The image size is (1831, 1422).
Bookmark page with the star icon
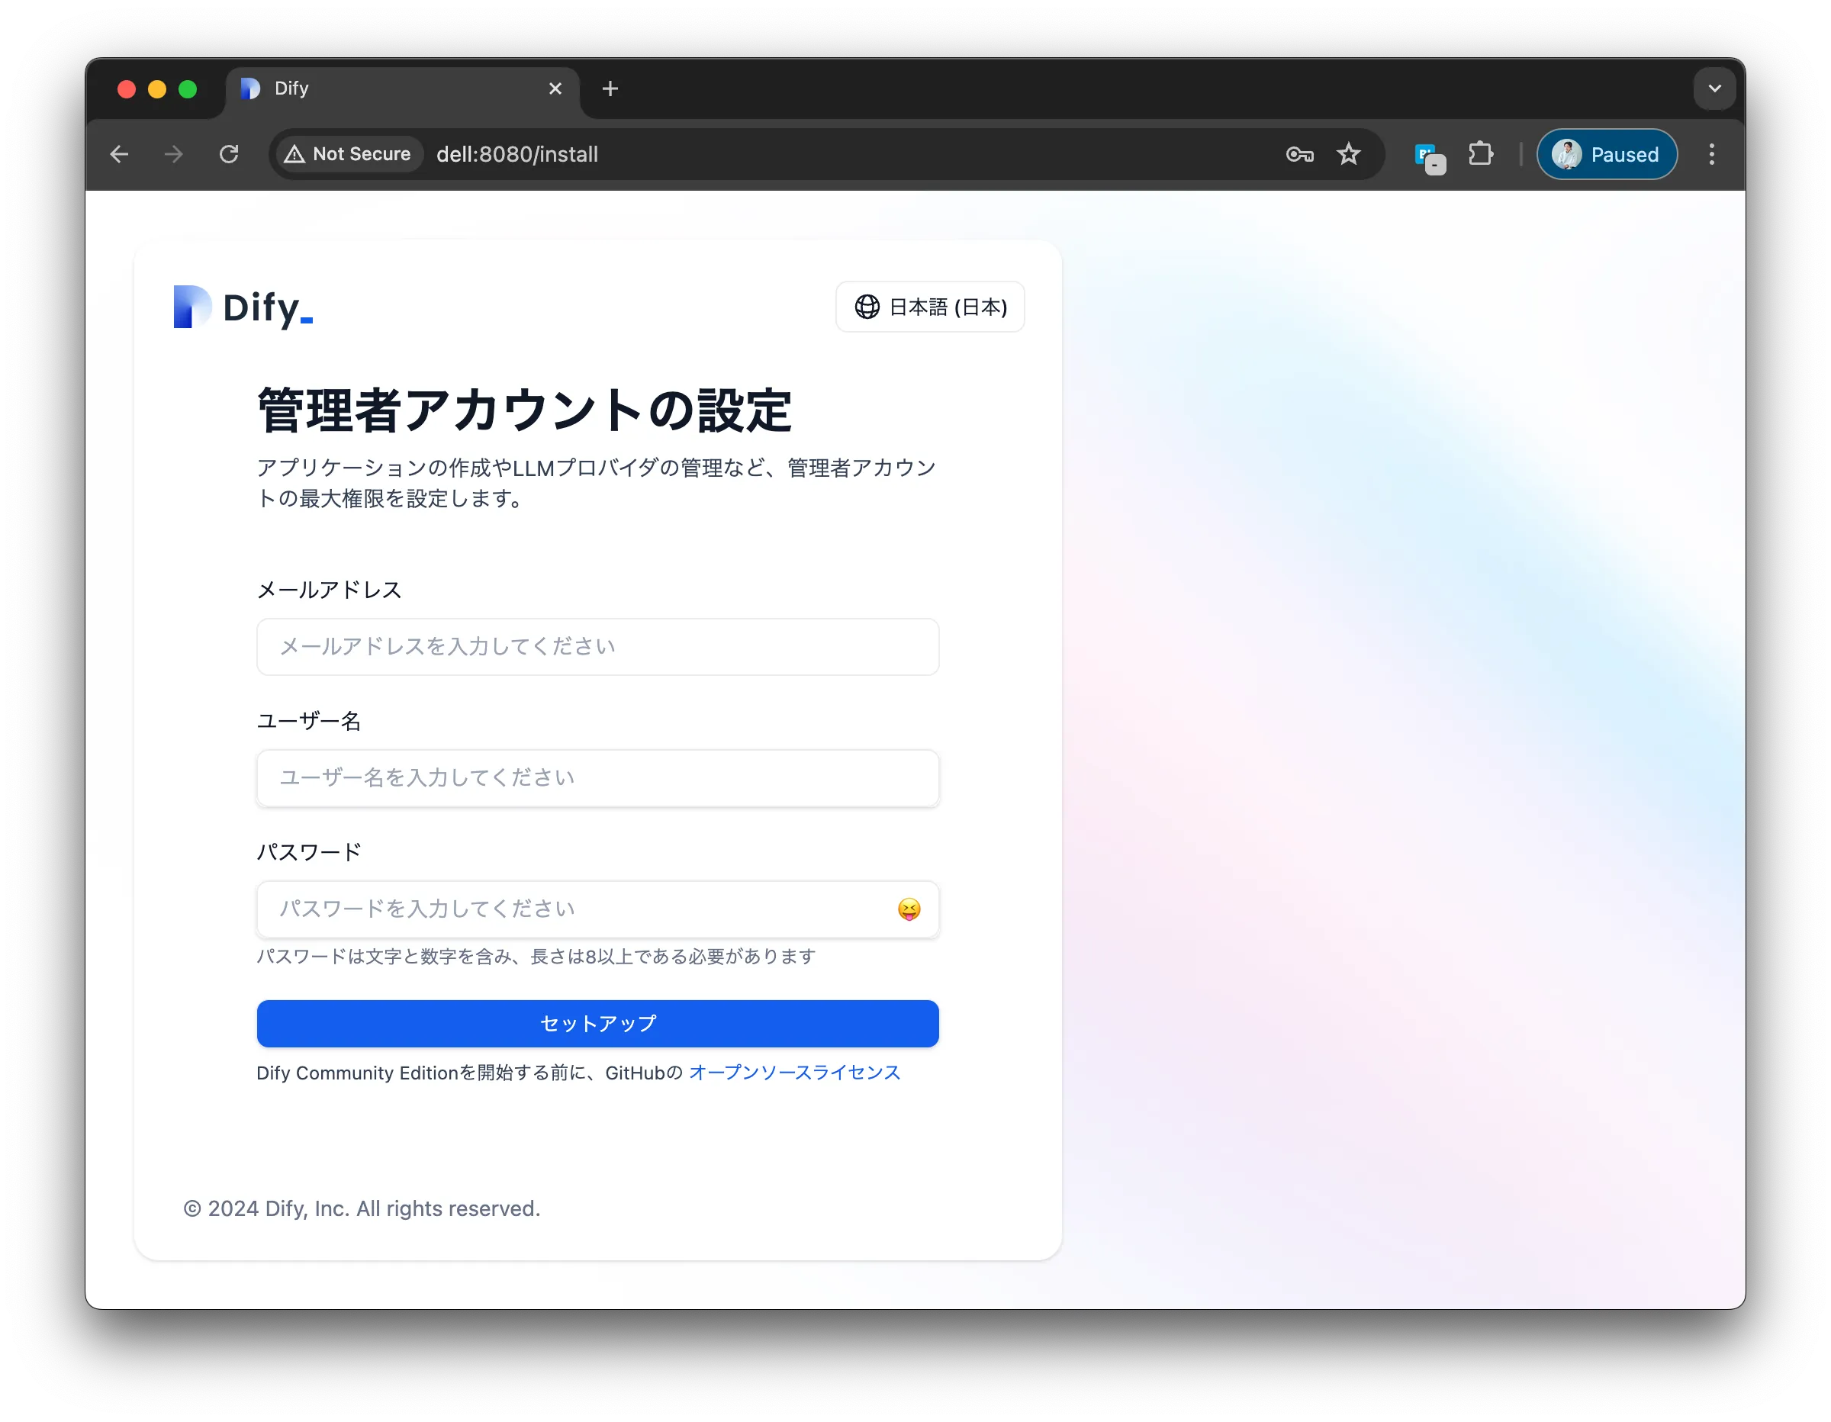1348,154
